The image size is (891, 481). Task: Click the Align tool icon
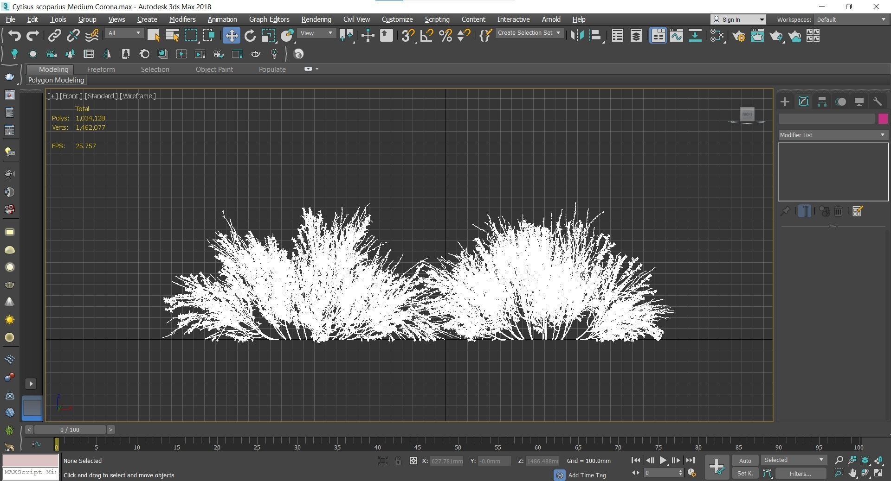point(595,36)
